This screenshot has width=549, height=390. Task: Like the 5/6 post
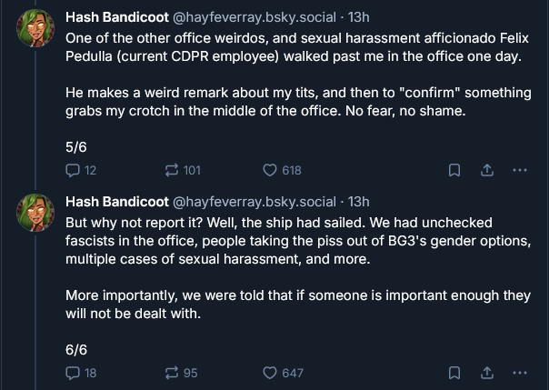tap(270, 170)
